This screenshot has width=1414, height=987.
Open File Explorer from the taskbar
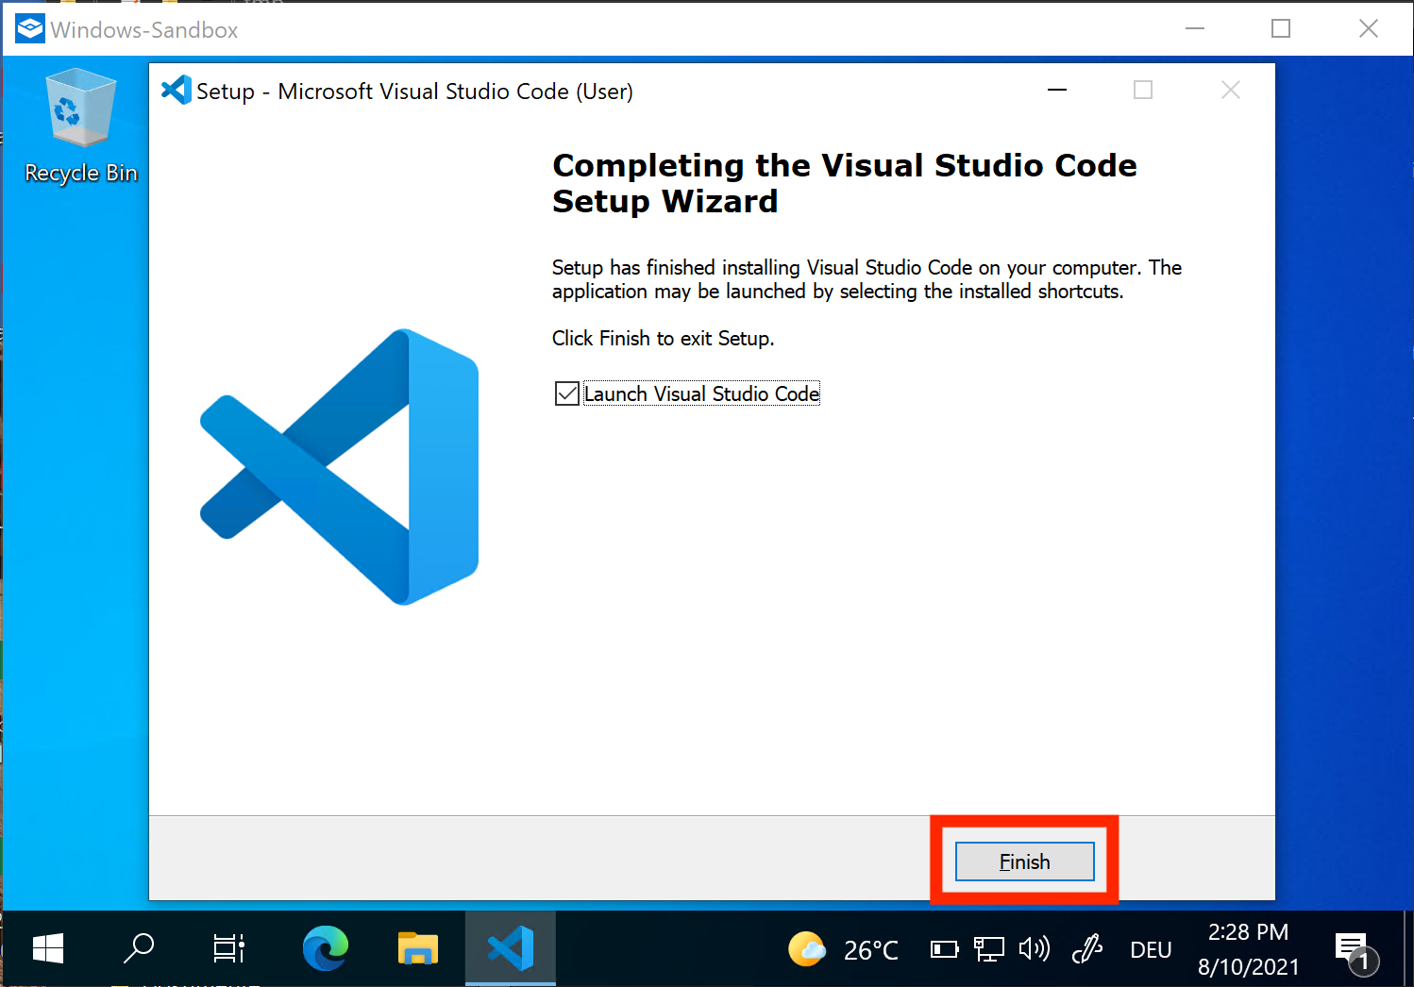(417, 948)
